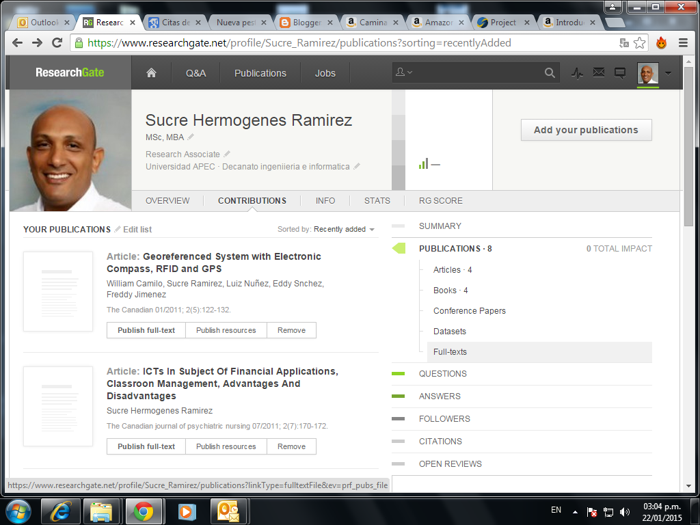The image size is (700, 525).
Task: Open CITATIONS in the side menu
Action: click(440, 441)
